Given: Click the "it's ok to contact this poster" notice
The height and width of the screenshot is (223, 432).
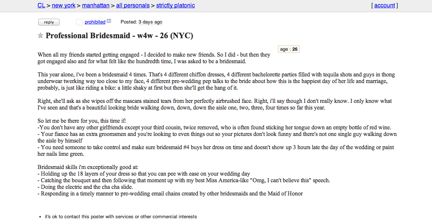Looking at the screenshot, I should point(121,217).
